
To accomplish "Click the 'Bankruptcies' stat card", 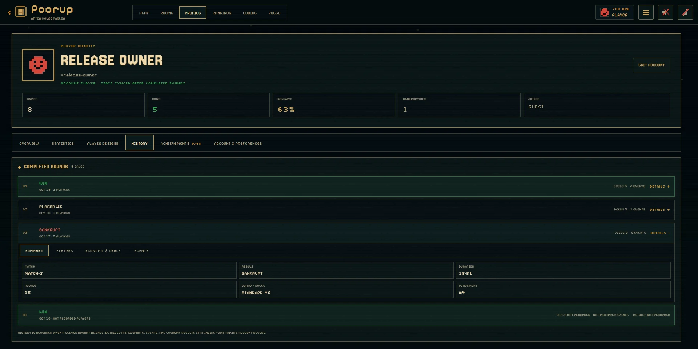I will pyautogui.click(x=459, y=105).
